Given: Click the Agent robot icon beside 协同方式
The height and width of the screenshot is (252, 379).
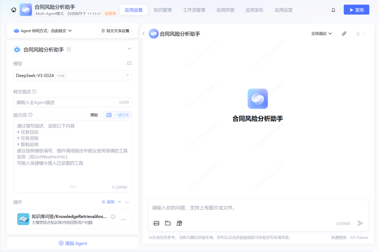Looking at the screenshot, I should coord(16,30).
